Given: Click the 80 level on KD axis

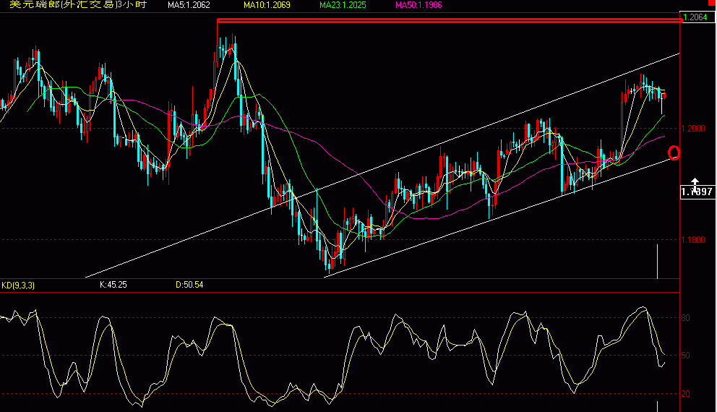Looking at the screenshot, I should click(685, 317).
